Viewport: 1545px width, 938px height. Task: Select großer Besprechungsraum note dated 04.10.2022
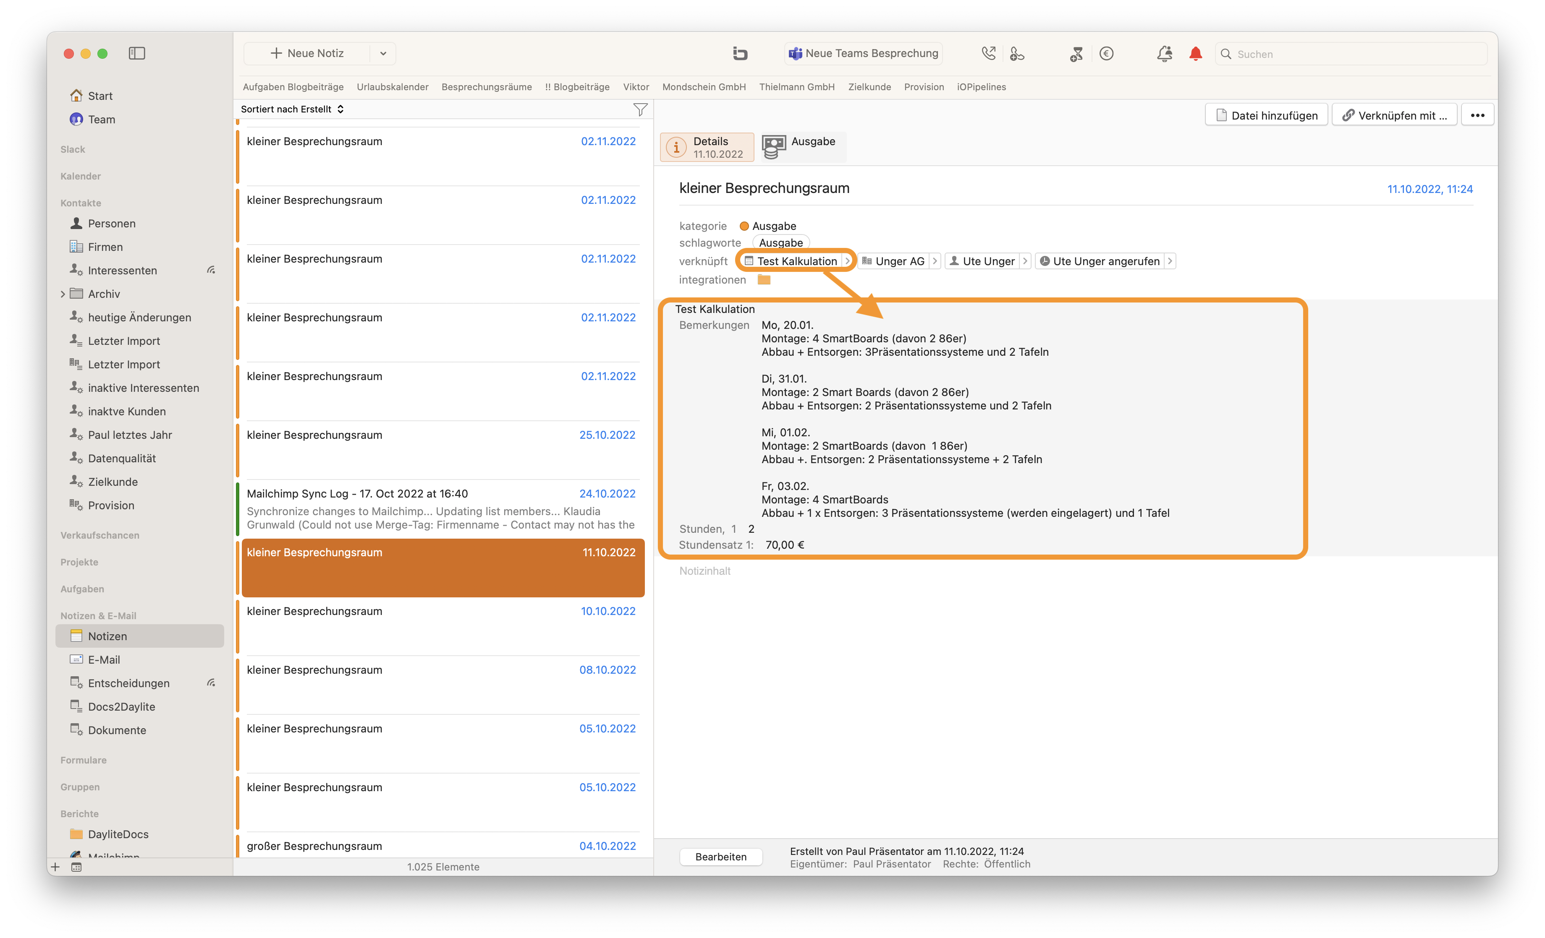[440, 845]
